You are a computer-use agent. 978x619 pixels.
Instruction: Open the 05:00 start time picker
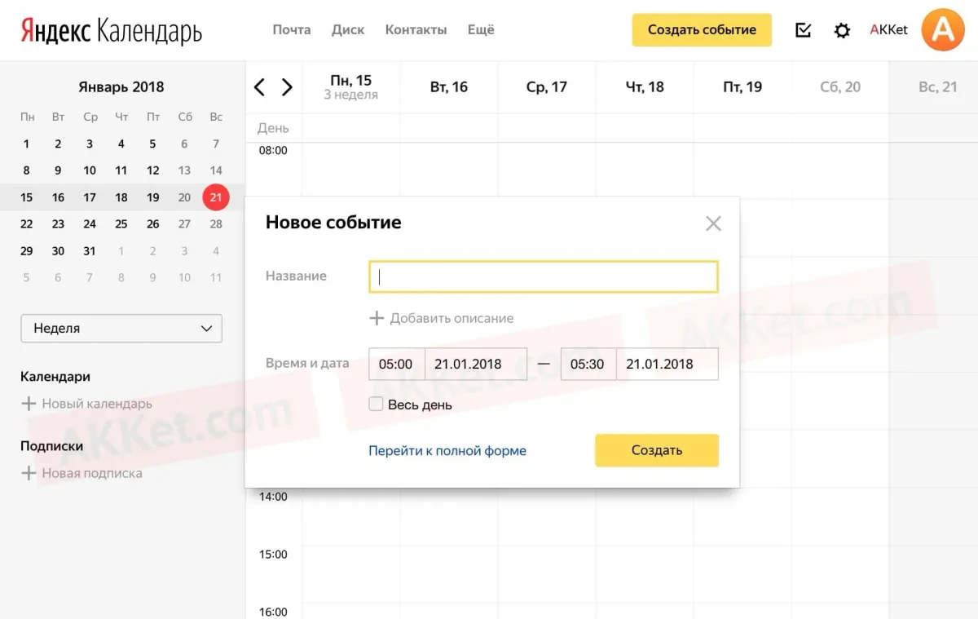[x=396, y=364]
